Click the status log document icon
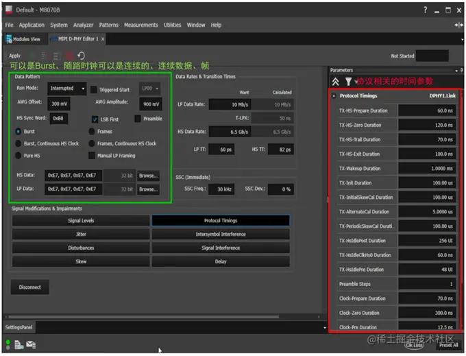The height and width of the screenshot is (356, 466). [19, 345]
